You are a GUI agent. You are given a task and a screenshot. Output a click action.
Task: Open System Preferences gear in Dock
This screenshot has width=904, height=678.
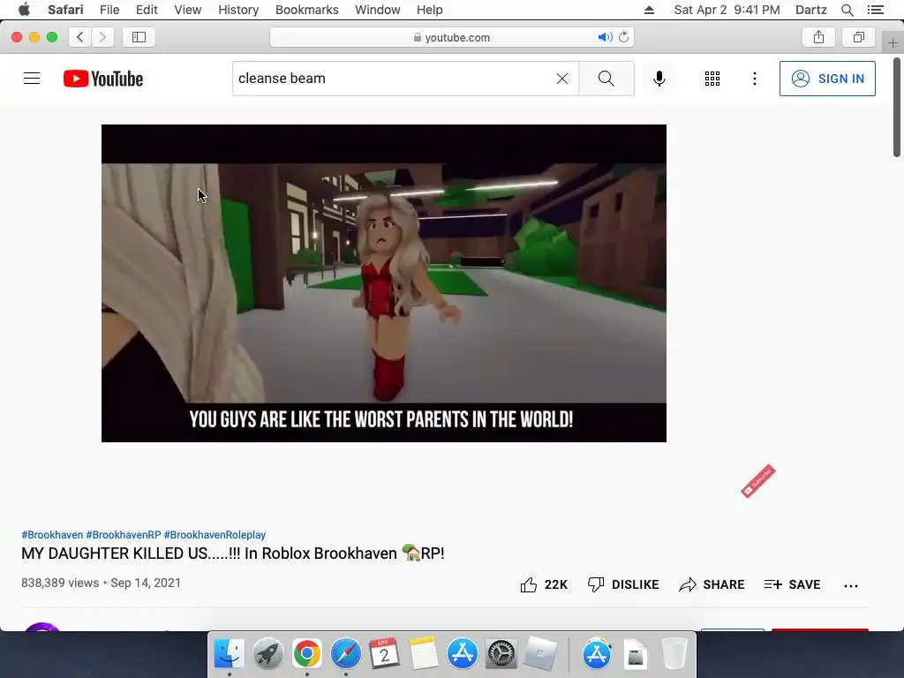(x=501, y=654)
